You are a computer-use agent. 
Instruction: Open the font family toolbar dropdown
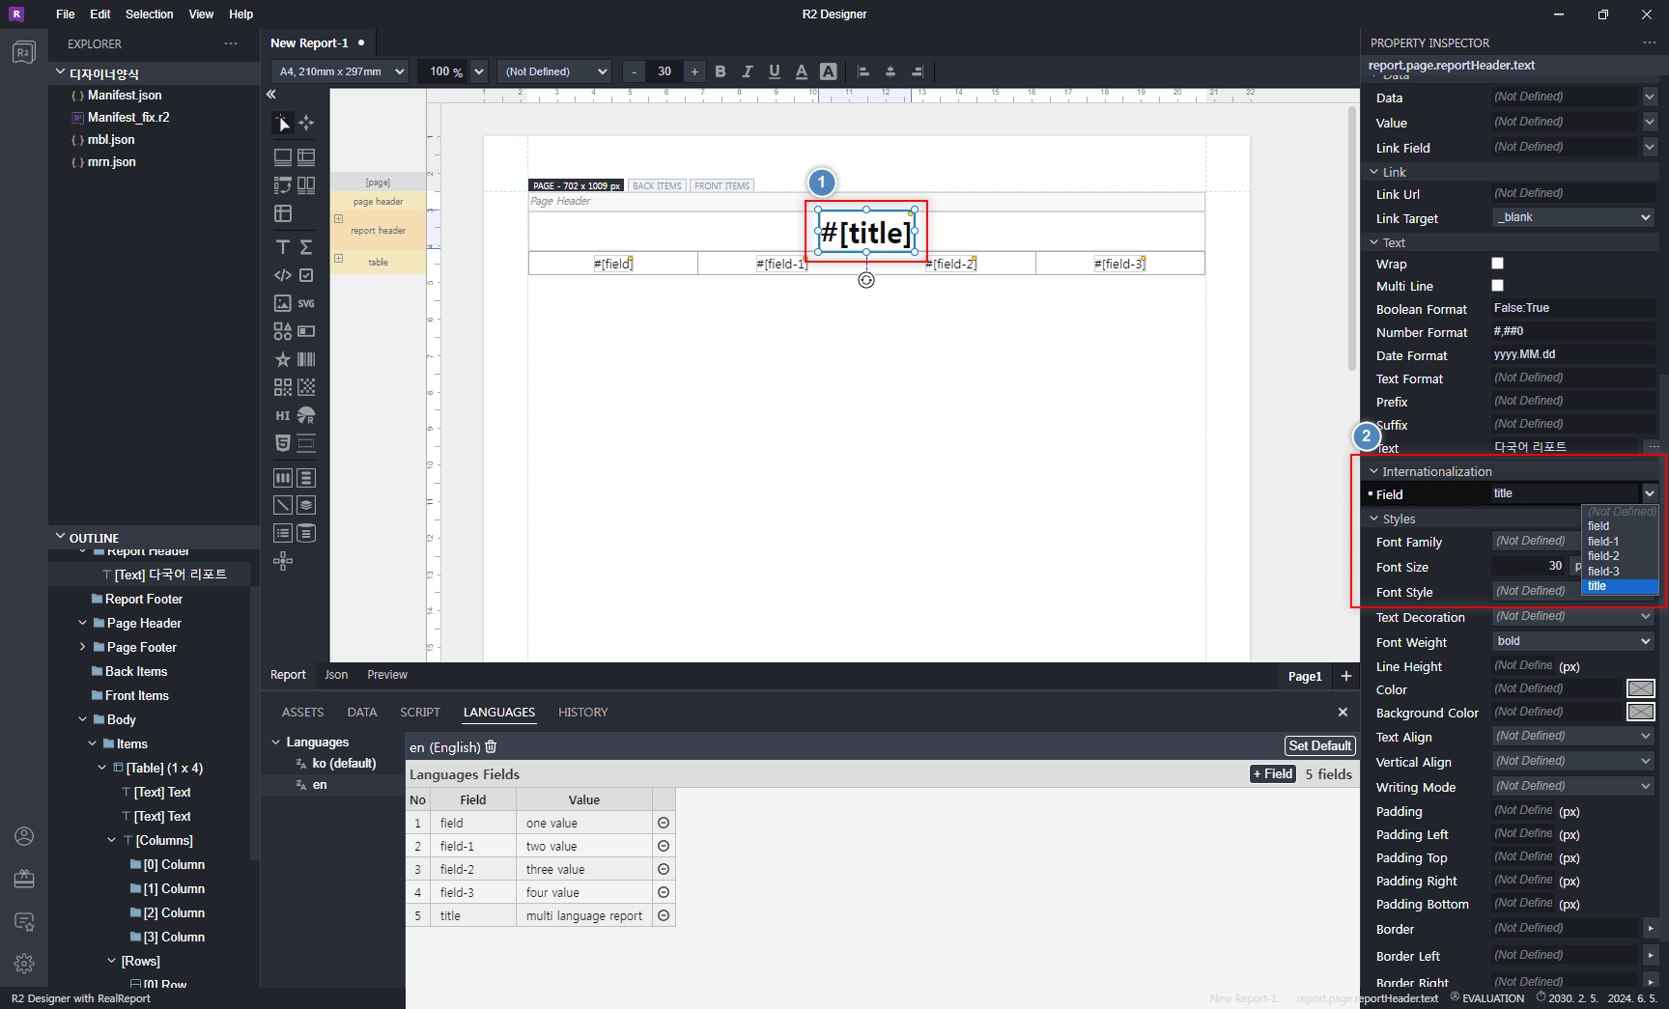[x=555, y=71]
